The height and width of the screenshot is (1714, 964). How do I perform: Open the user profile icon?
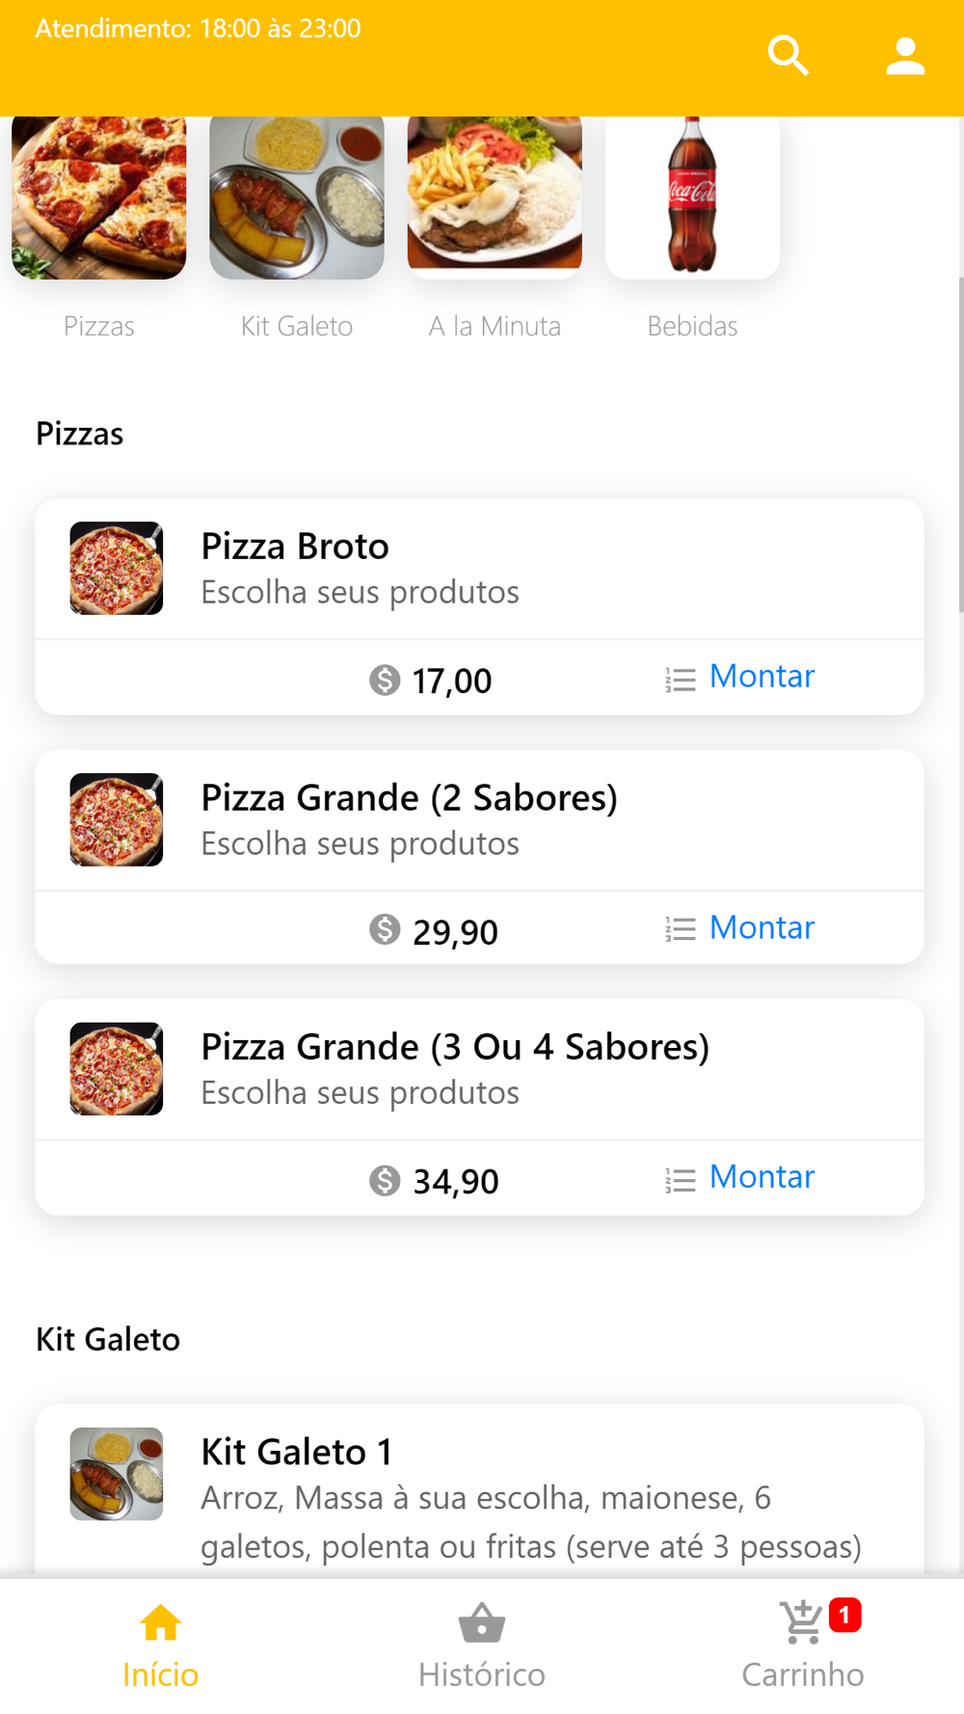point(905,56)
